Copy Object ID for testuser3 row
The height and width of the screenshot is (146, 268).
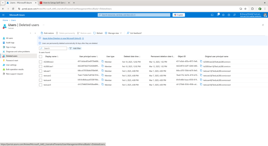(201, 84)
